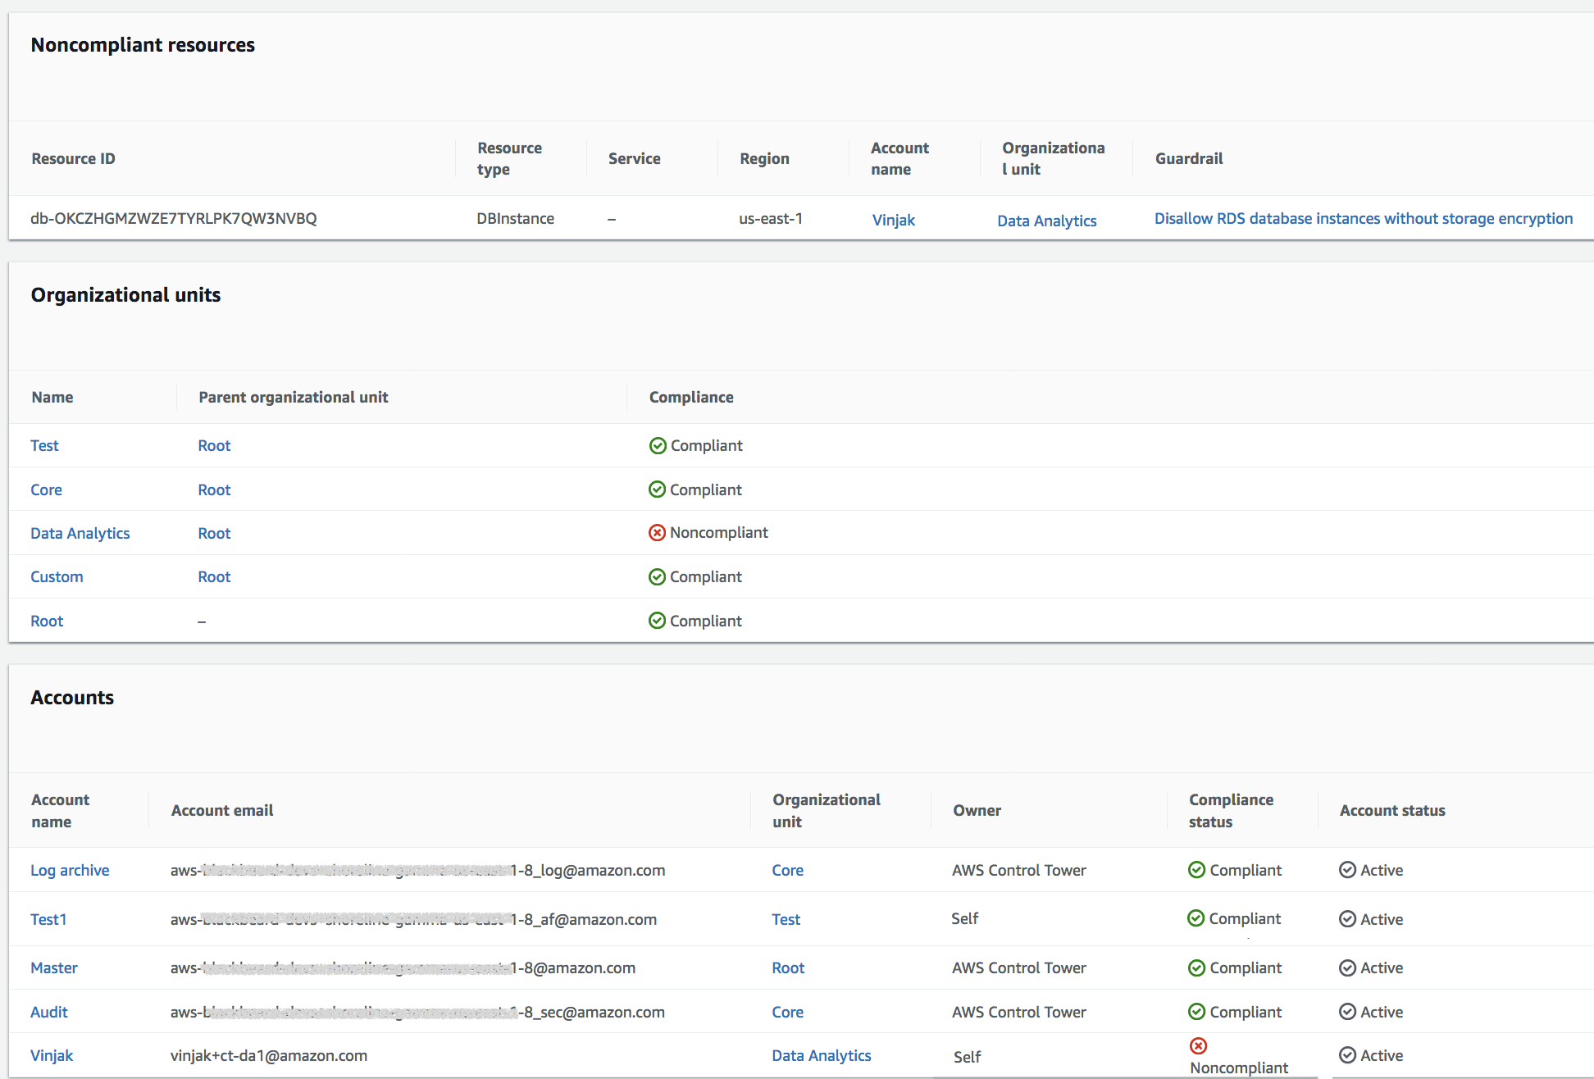Screen dimensions: 1594x1079
Task: Click the Compliant icon on the Root OU row
Action: point(658,621)
